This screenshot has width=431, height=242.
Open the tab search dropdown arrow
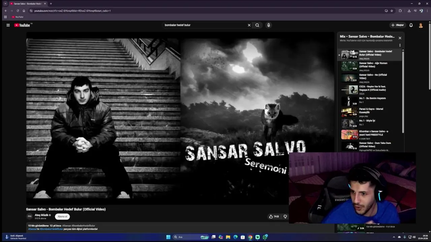pyautogui.click(x=5, y=4)
